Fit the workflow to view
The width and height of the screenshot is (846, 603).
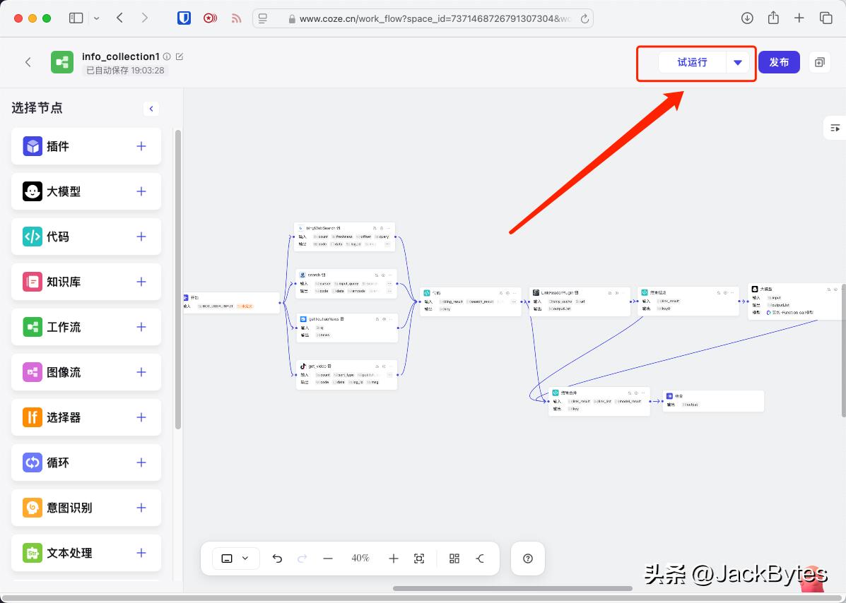[419, 559]
